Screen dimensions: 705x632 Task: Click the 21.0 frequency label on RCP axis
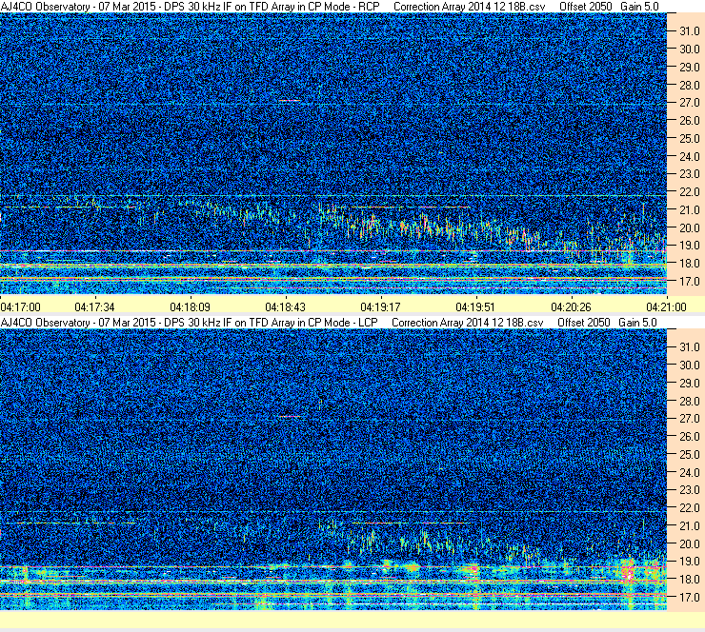[689, 209]
